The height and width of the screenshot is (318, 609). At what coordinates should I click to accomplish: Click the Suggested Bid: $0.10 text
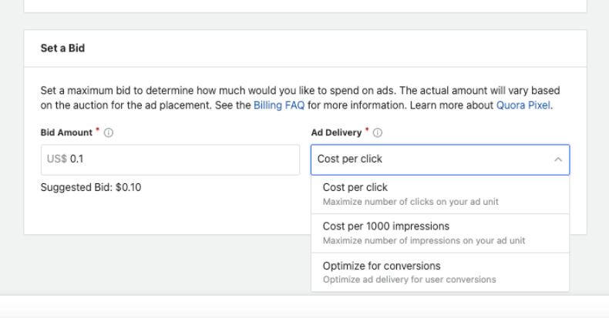91,187
